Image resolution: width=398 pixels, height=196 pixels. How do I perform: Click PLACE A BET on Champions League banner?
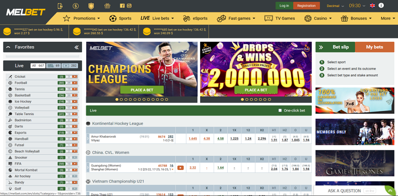(142, 90)
